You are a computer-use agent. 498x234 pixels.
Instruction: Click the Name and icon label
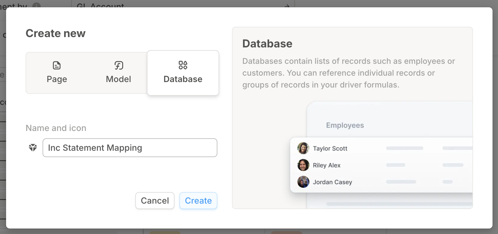tap(56, 128)
